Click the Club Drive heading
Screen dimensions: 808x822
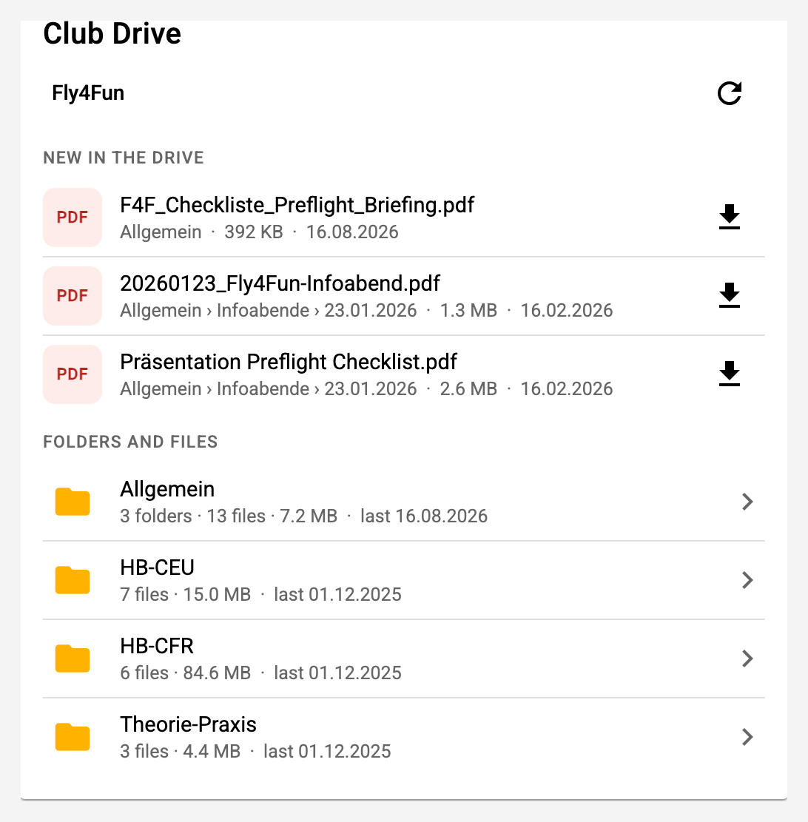pyautogui.click(x=112, y=33)
